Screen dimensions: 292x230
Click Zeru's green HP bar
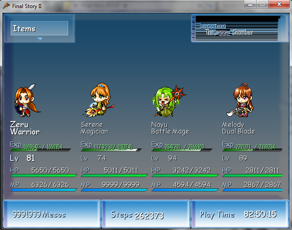(x=43, y=175)
